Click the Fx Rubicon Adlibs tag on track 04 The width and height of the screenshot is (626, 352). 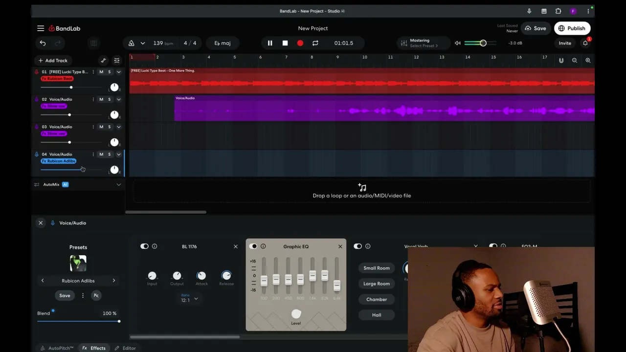tap(59, 161)
